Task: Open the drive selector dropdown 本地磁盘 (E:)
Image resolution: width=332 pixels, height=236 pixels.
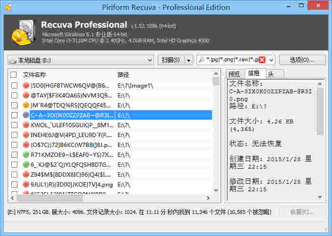Action: click(x=81, y=60)
